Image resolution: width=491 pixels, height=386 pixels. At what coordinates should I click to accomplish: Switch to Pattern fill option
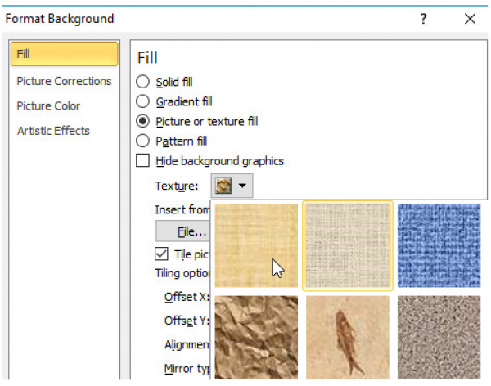tap(143, 141)
